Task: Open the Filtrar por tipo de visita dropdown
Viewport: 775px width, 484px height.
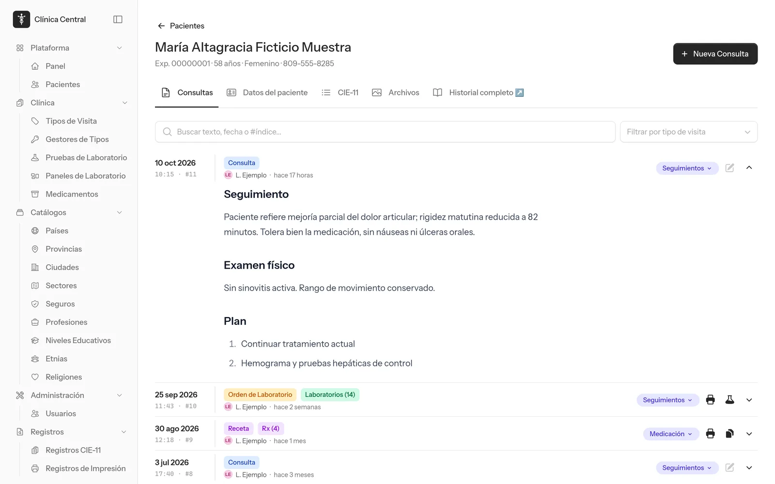Action: point(688,132)
